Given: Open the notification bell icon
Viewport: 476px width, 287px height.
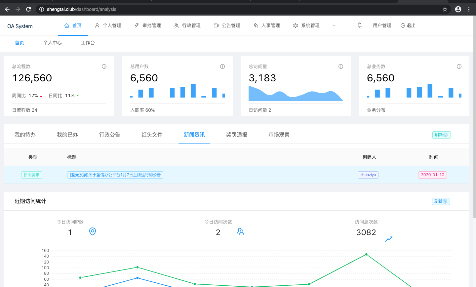Looking at the screenshot, I should pyautogui.click(x=359, y=25).
